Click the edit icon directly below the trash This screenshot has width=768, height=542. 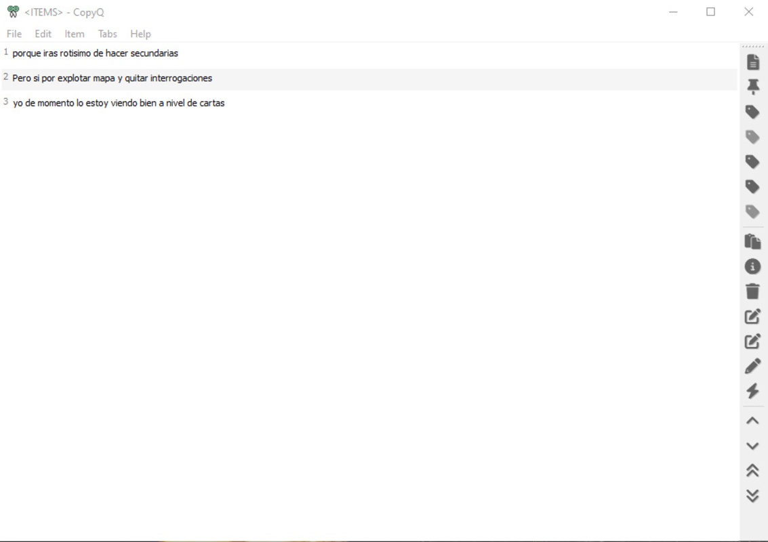(753, 316)
